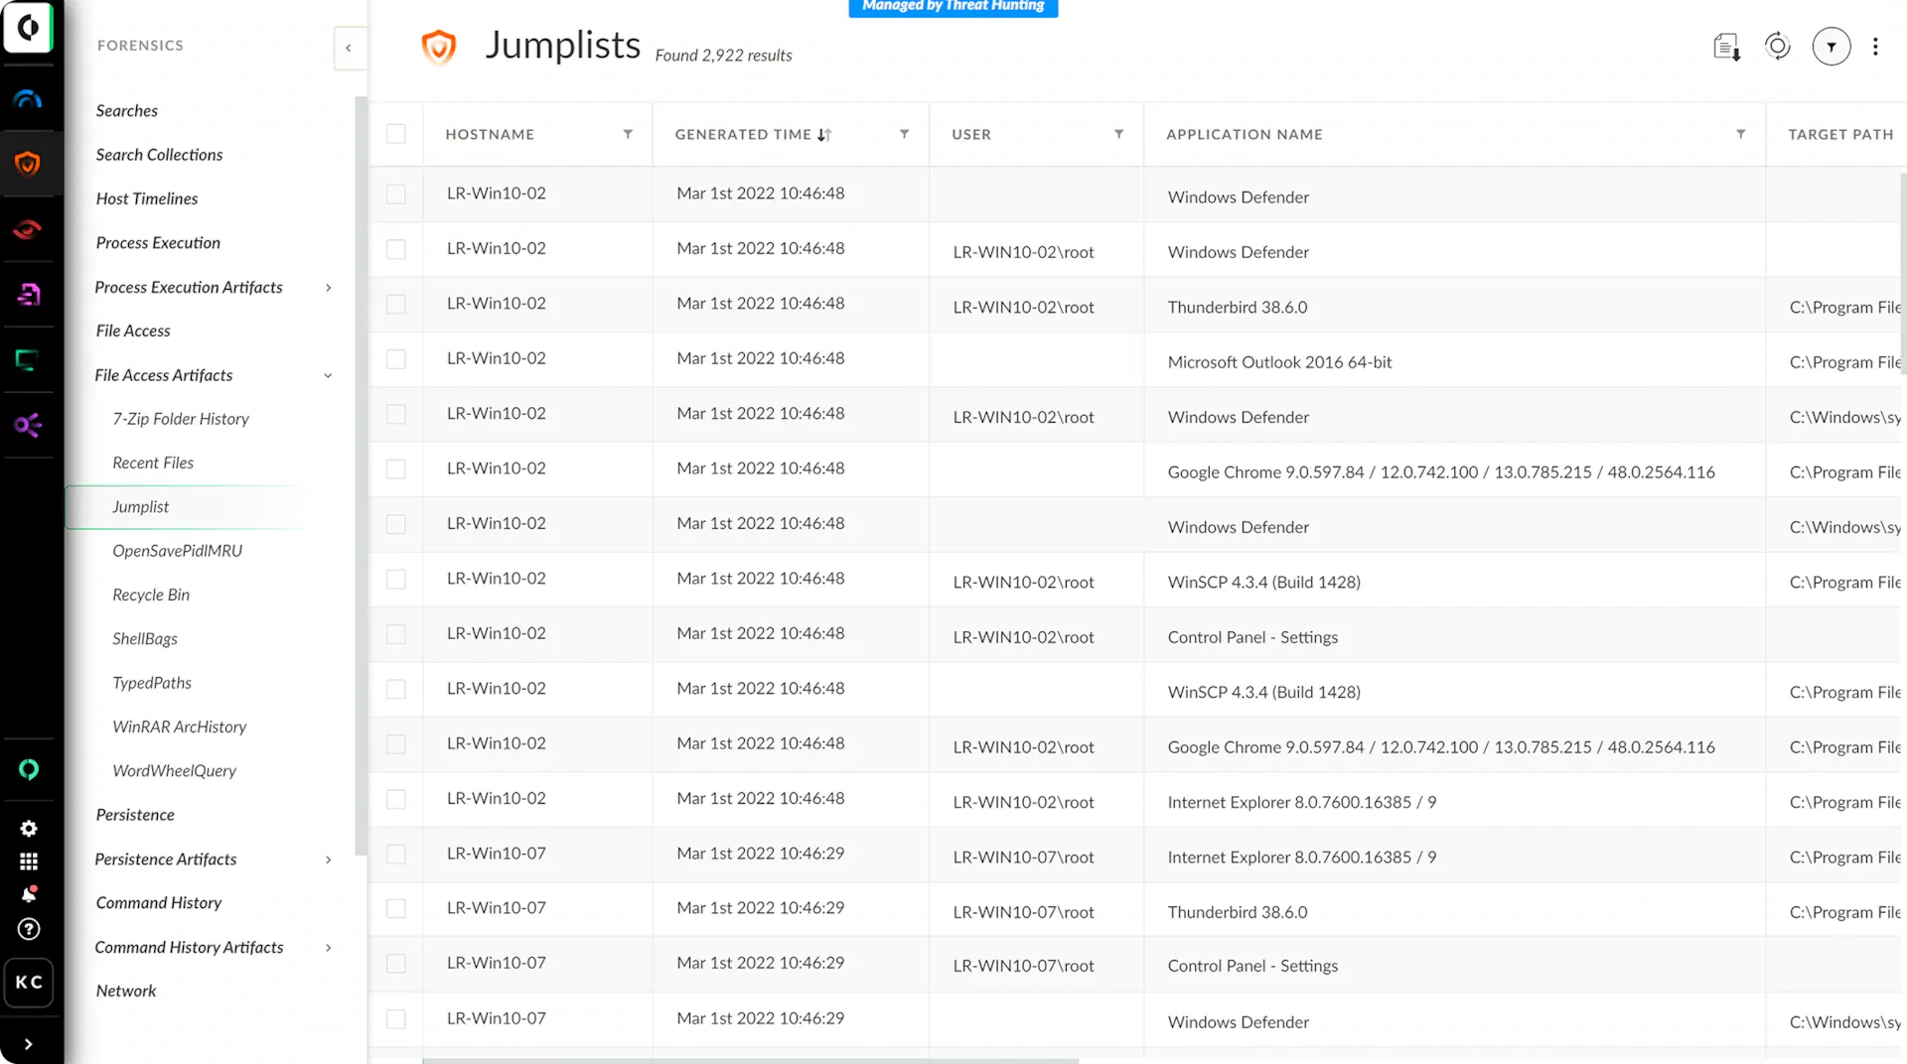Select the orange shield forensics icon in left rail
This screenshot has height=1064, width=1907.
click(x=28, y=164)
